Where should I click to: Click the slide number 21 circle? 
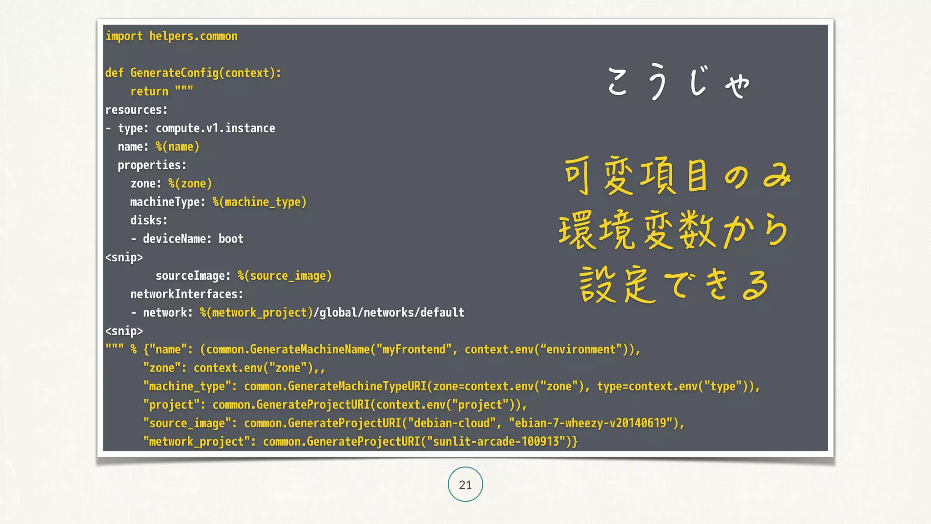coord(465,484)
